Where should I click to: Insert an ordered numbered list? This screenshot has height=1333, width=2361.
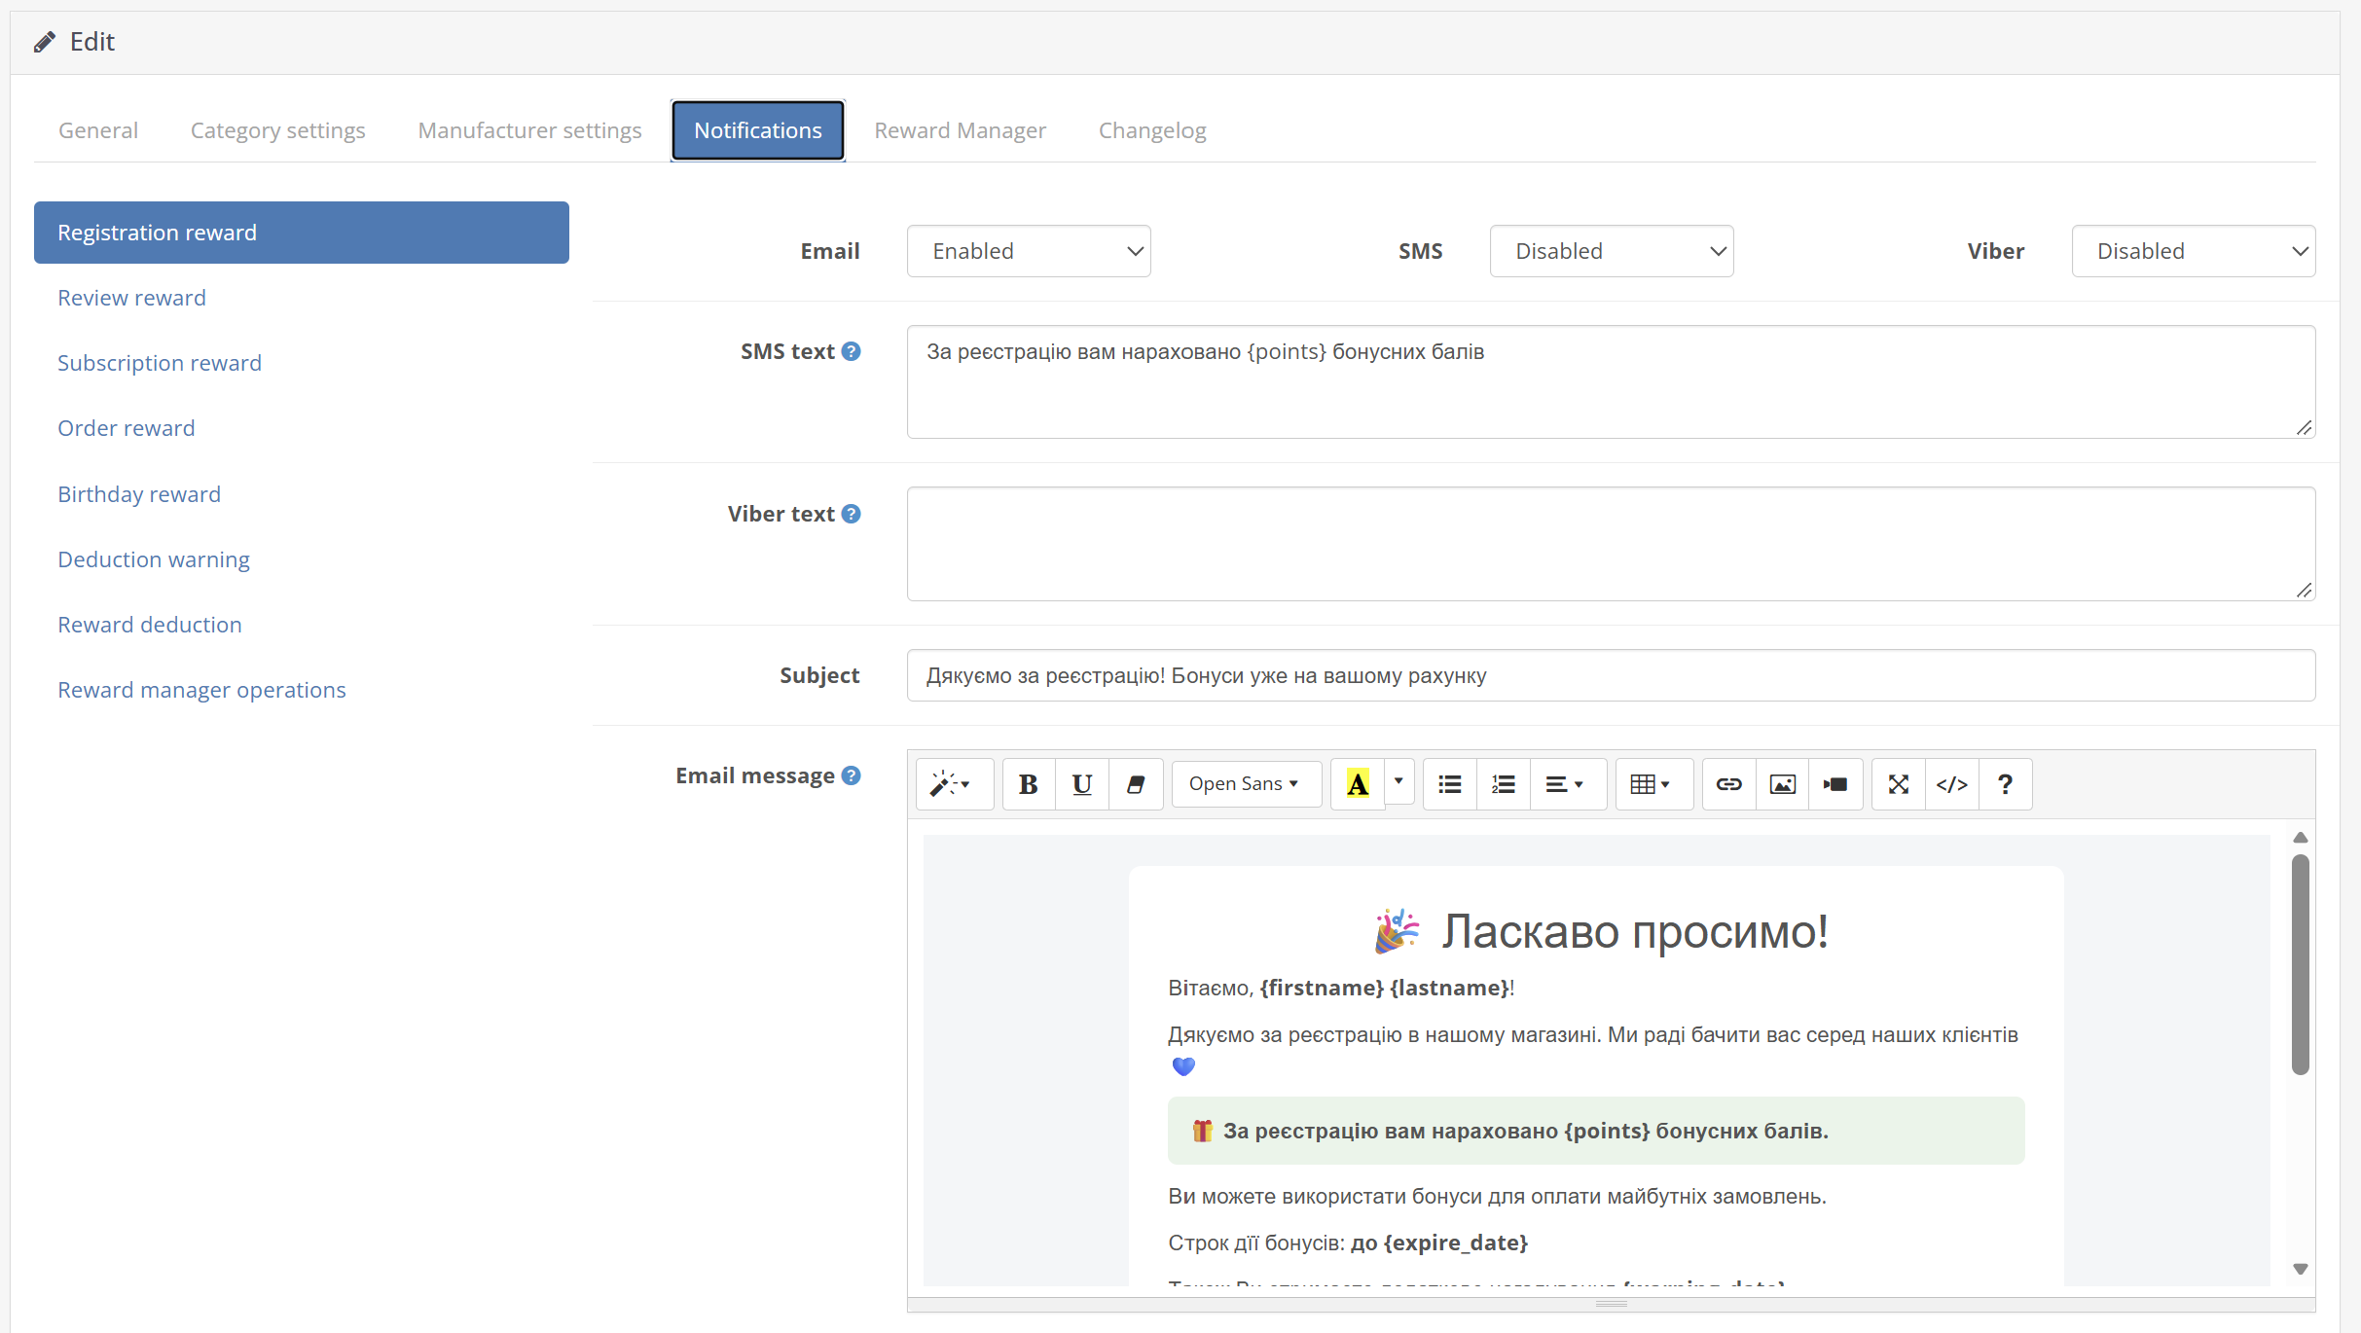[1504, 784]
